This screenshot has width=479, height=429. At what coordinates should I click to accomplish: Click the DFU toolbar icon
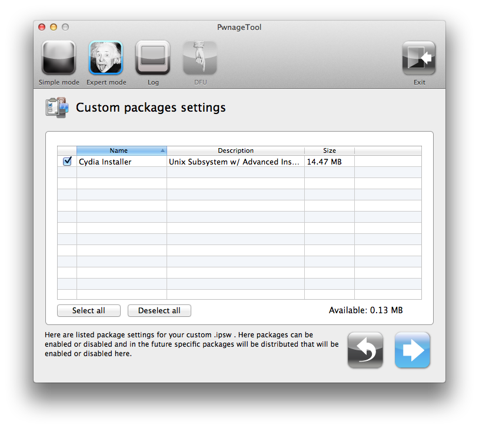200,58
